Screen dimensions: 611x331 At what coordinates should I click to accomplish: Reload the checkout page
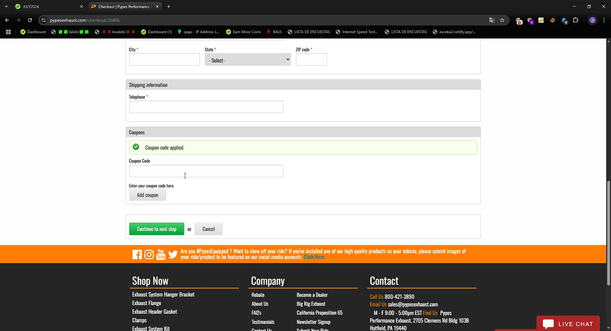click(30, 20)
